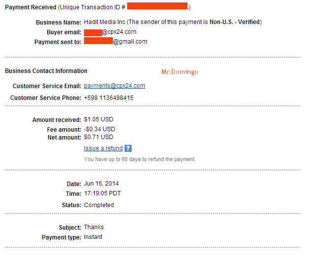
Task: Click the $1.05 USD amount received
Action: pyautogui.click(x=99, y=119)
